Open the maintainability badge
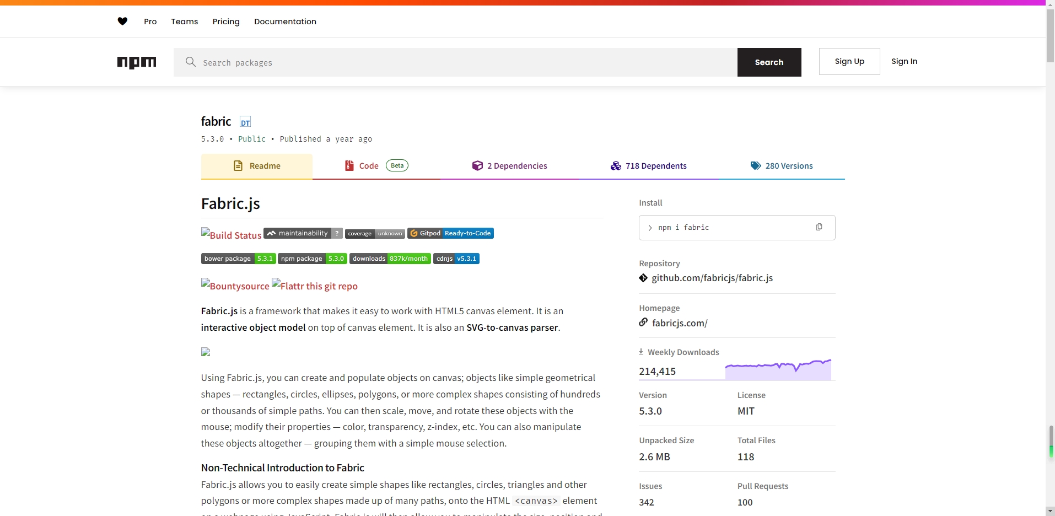 [303, 233]
